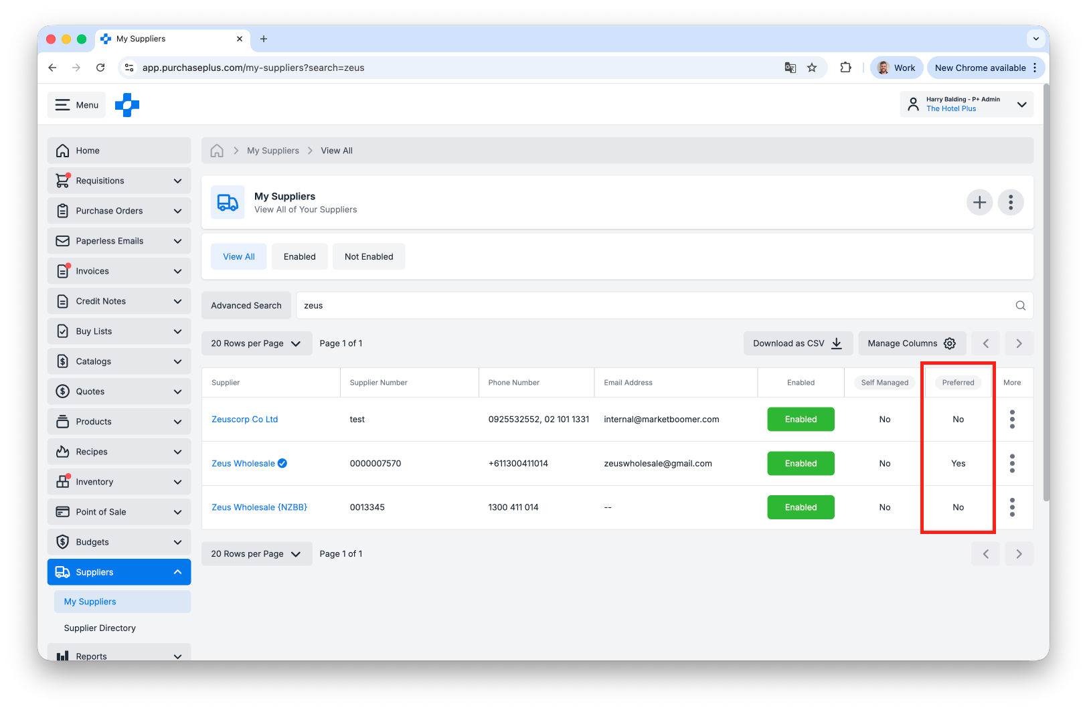The image size is (1087, 710).
Task: Bookmark this page with star icon
Action: [x=812, y=68]
